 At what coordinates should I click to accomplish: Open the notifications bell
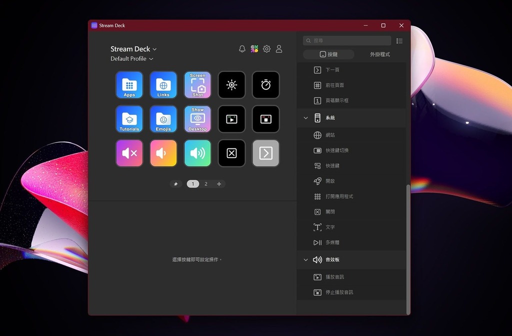pyautogui.click(x=242, y=49)
